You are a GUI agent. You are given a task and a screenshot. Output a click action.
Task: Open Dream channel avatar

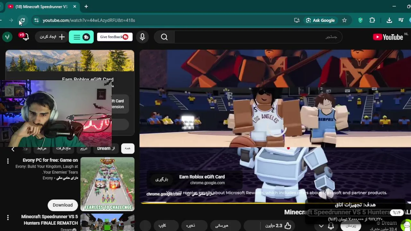[407, 225]
